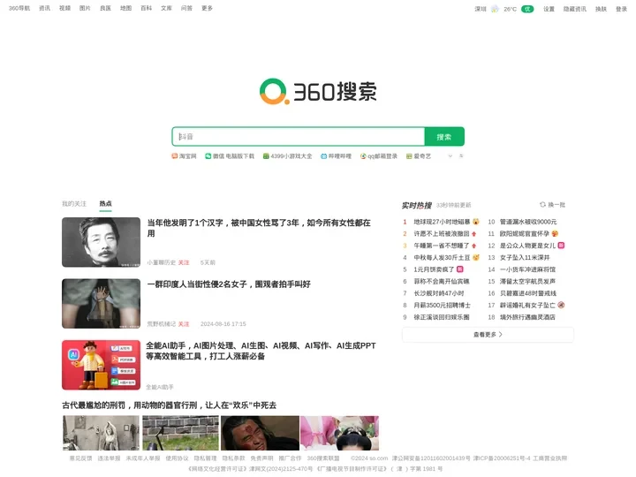Click the pink badge beside 1元月饼卖疯了
The width and height of the screenshot is (636, 477).
[460, 269]
